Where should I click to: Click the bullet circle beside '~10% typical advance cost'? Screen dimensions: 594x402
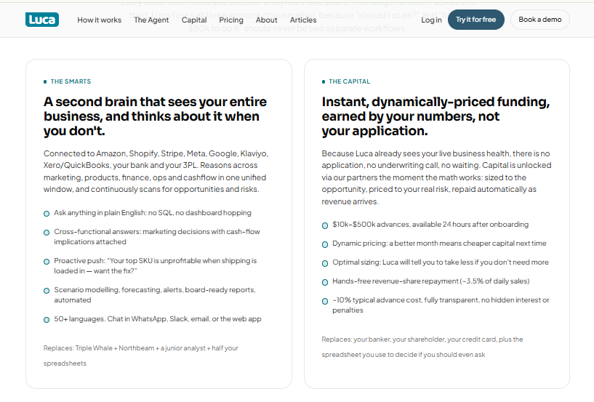(x=325, y=301)
